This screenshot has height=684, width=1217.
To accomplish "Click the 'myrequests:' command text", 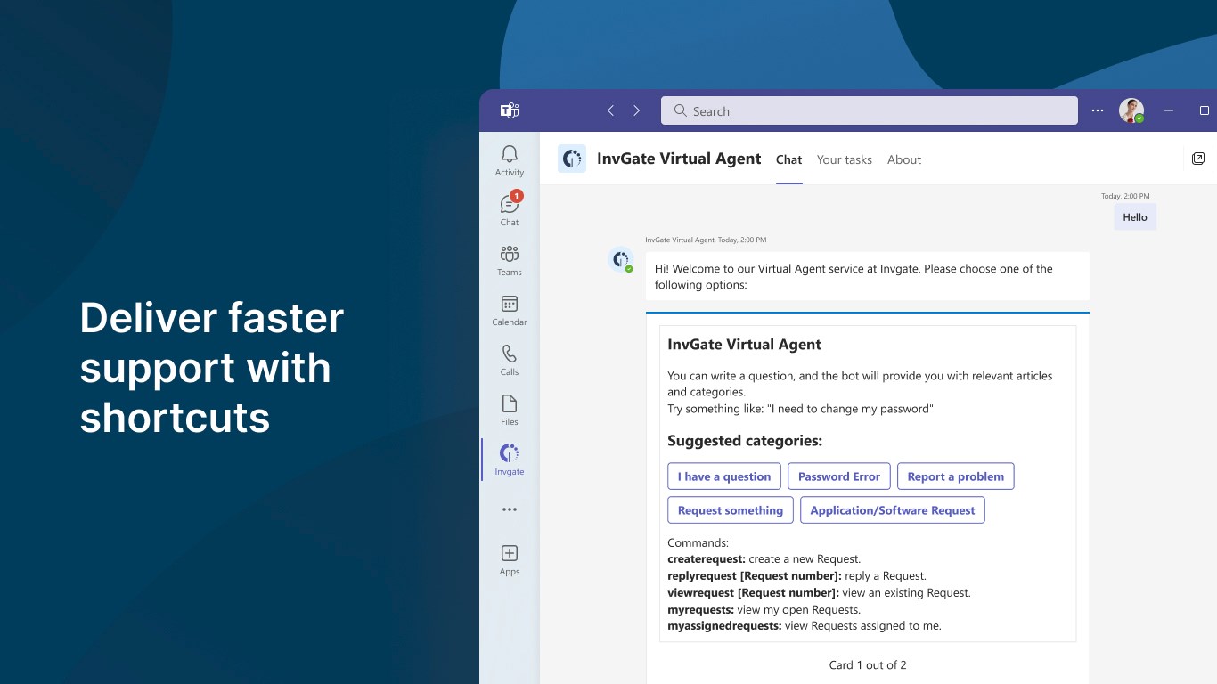I will (x=701, y=609).
